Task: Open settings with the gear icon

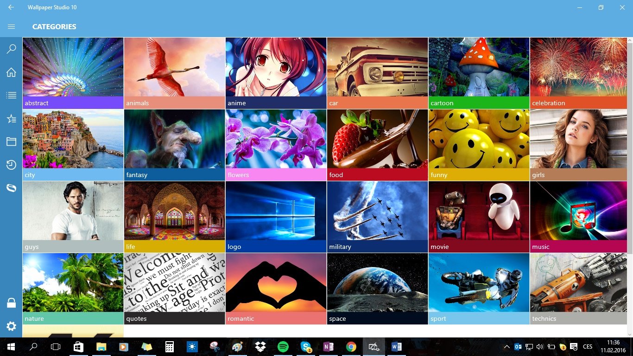Action: click(11, 326)
